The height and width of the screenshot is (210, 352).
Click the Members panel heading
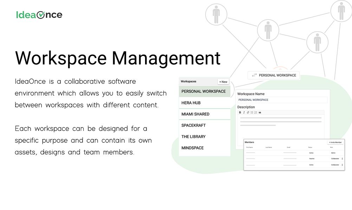[x=249, y=142]
